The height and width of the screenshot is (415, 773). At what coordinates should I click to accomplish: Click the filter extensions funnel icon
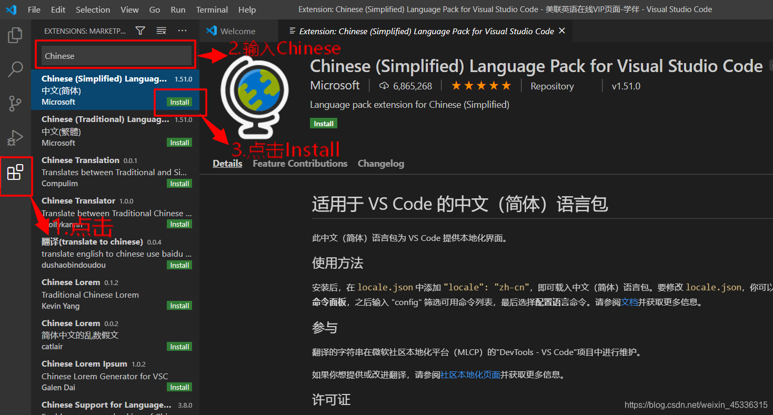140,31
